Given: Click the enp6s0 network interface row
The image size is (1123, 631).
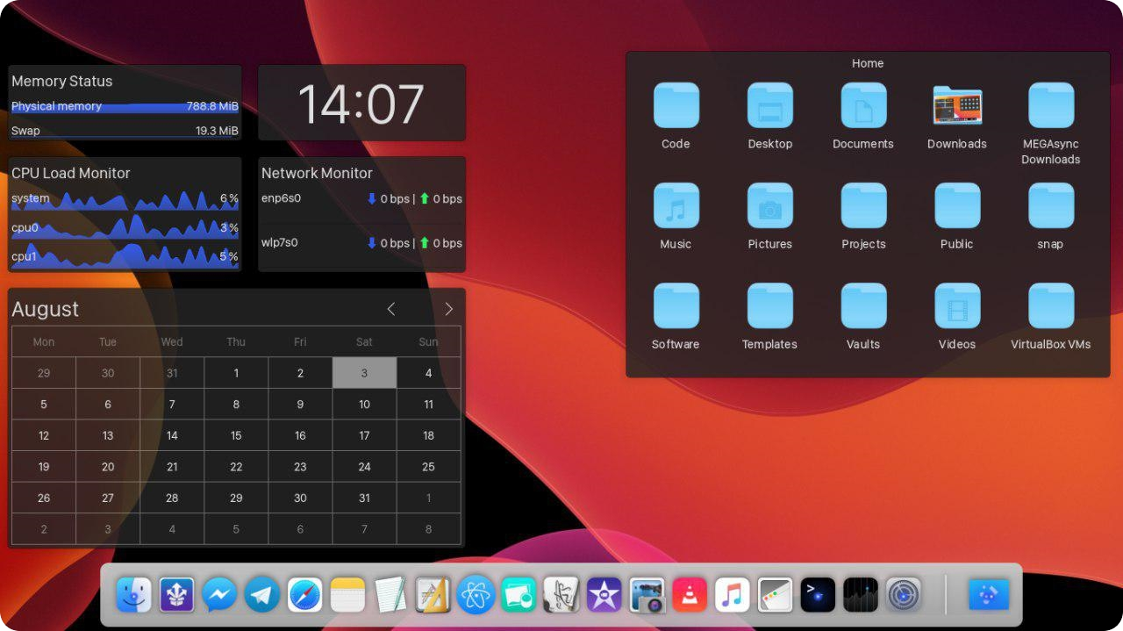Looking at the screenshot, I should pos(361,198).
